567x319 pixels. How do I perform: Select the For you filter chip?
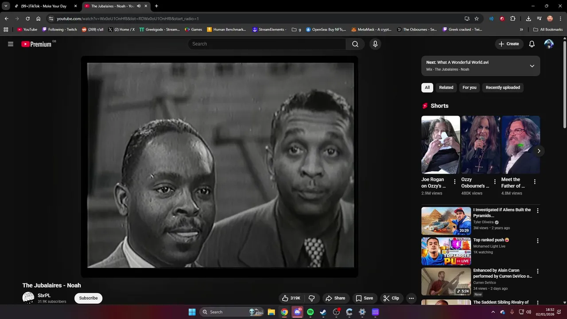(x=470, y=88)
